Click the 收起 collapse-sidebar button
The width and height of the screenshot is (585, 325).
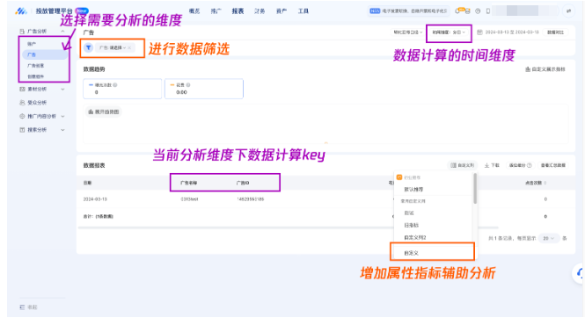point(28,307)
